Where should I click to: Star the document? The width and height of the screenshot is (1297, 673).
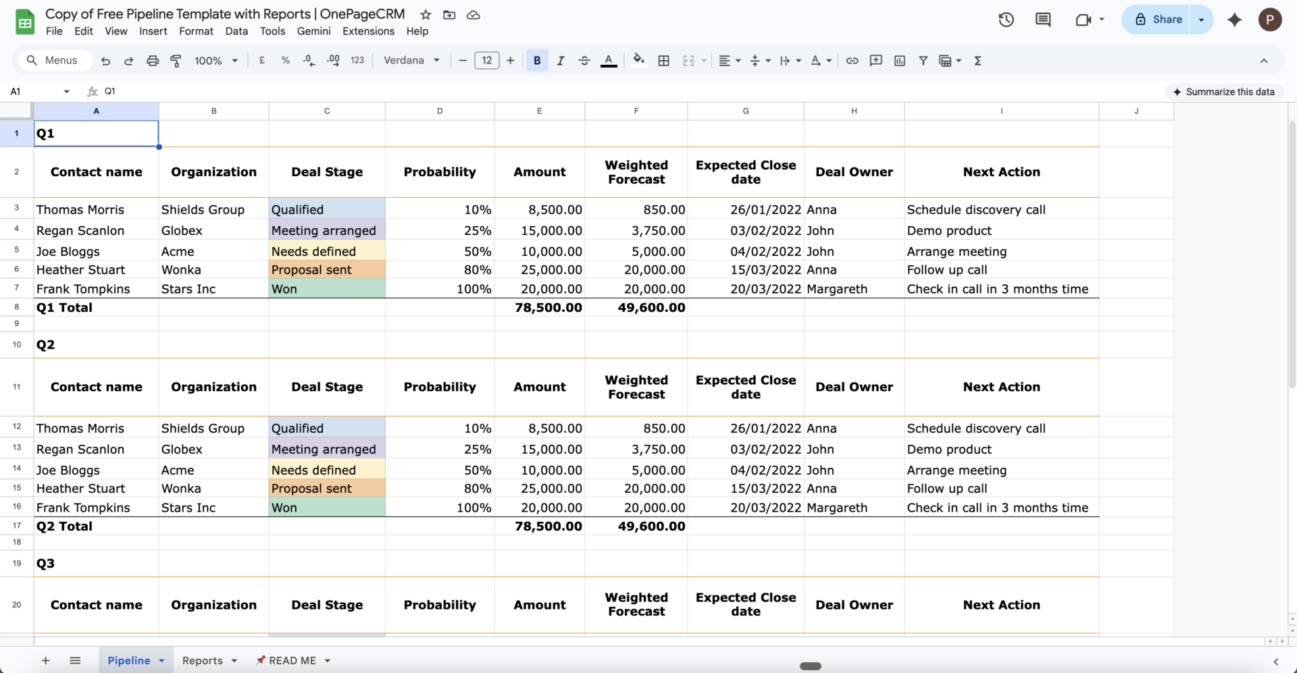pyautogui.click(x=426, y=15)
